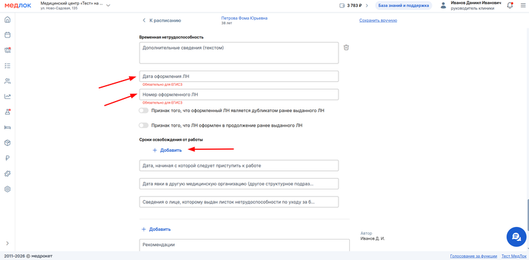The height and width of the screenshot is (260, 529).
Task: Click the Номер оформленного ЛН field
Action: tap(239, 94)
